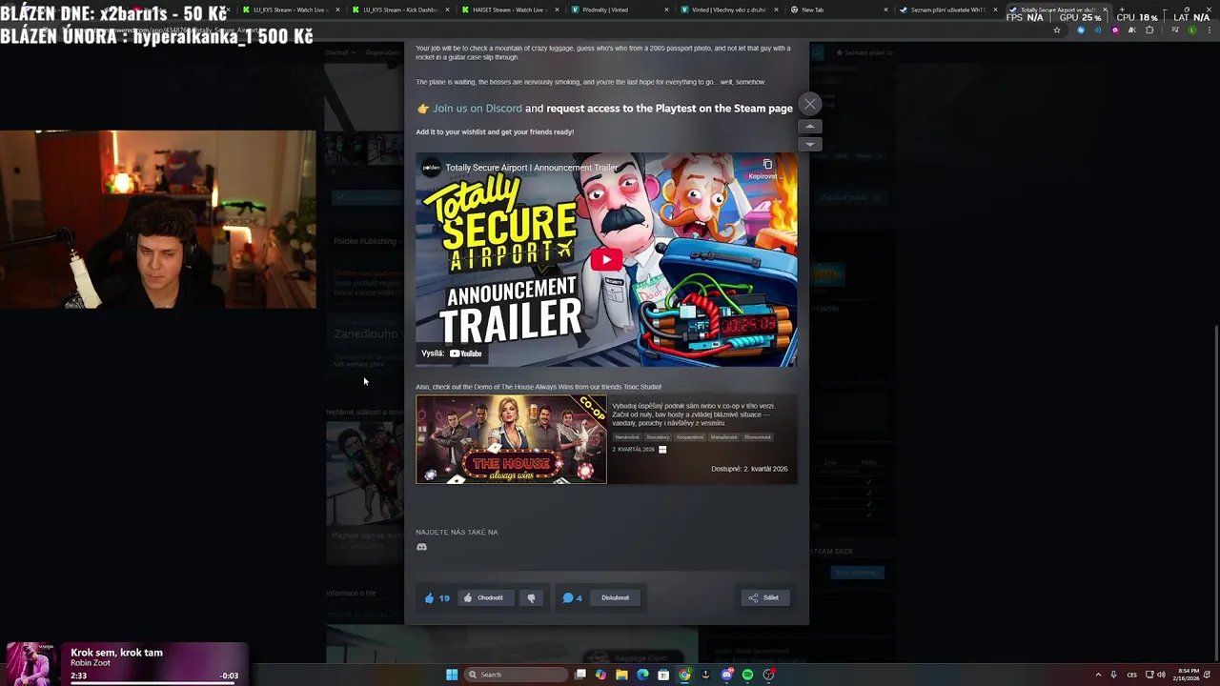Open Task View on taskbar
Viewport: 1220px width, 686px height.
[579, 675]
